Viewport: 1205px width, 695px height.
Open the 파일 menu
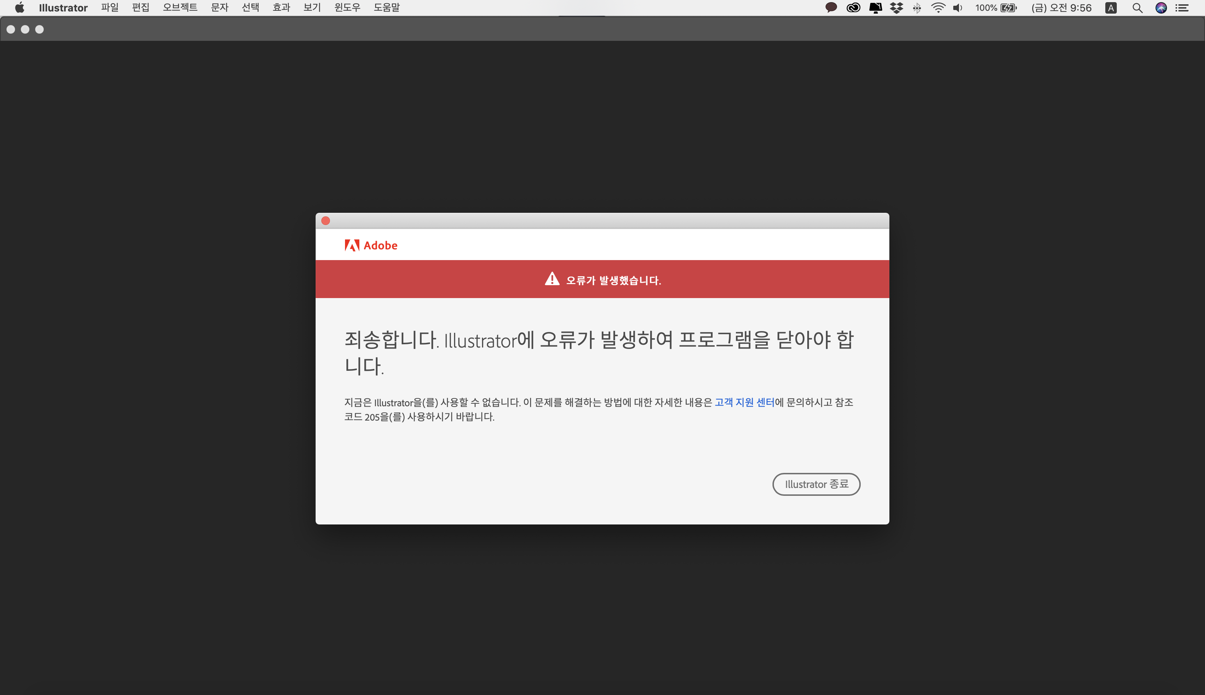pyautogui.click(x=109, y=8)
